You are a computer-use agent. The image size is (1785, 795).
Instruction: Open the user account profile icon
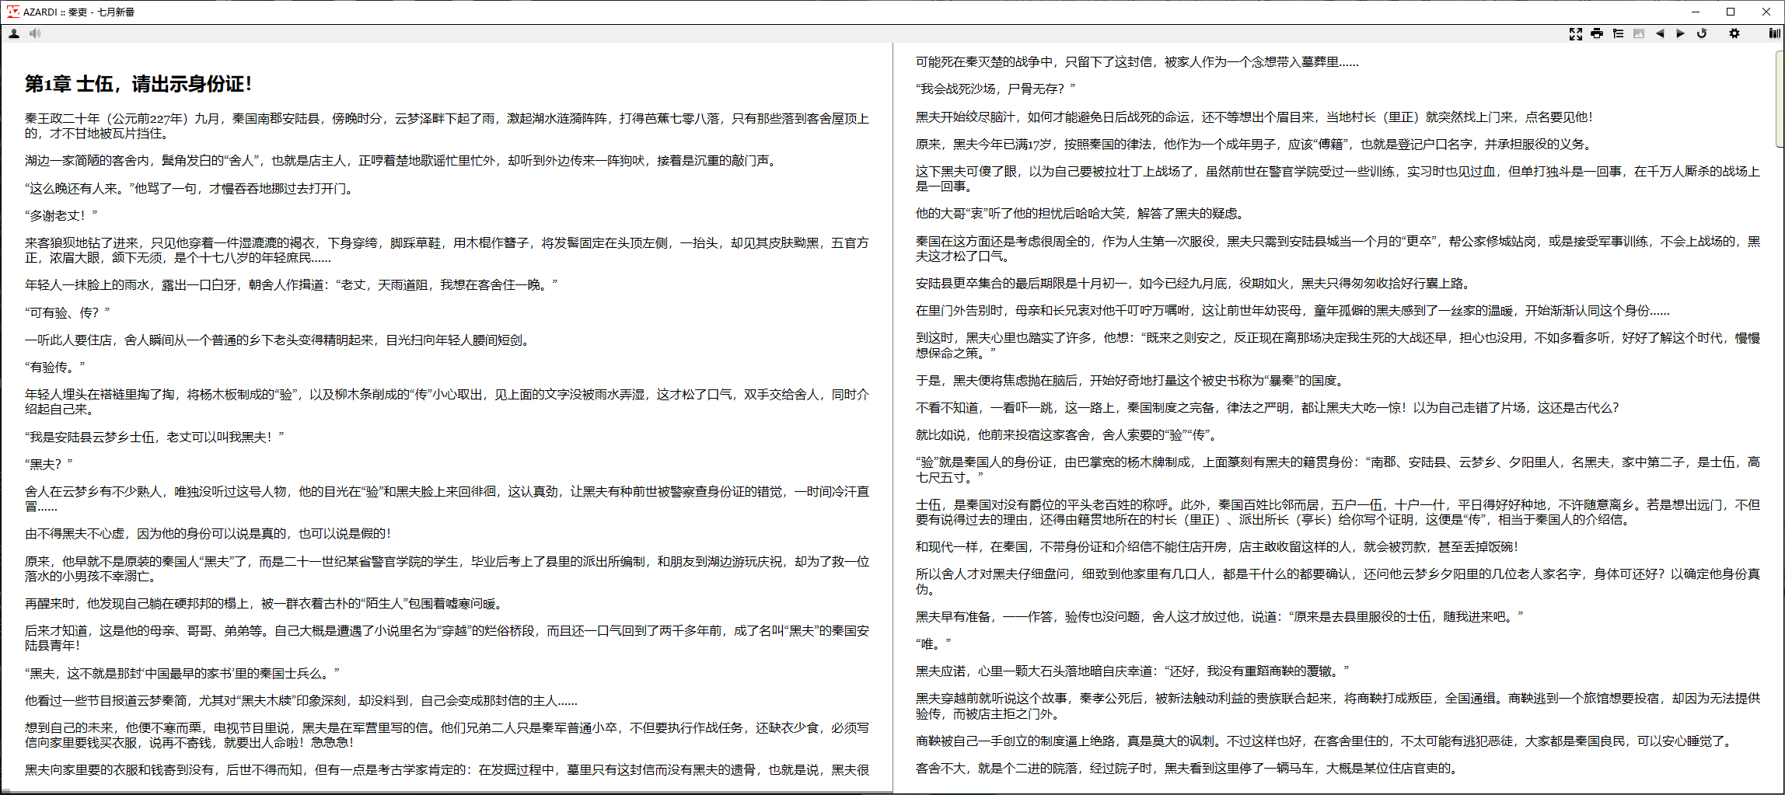coord(14,33)
